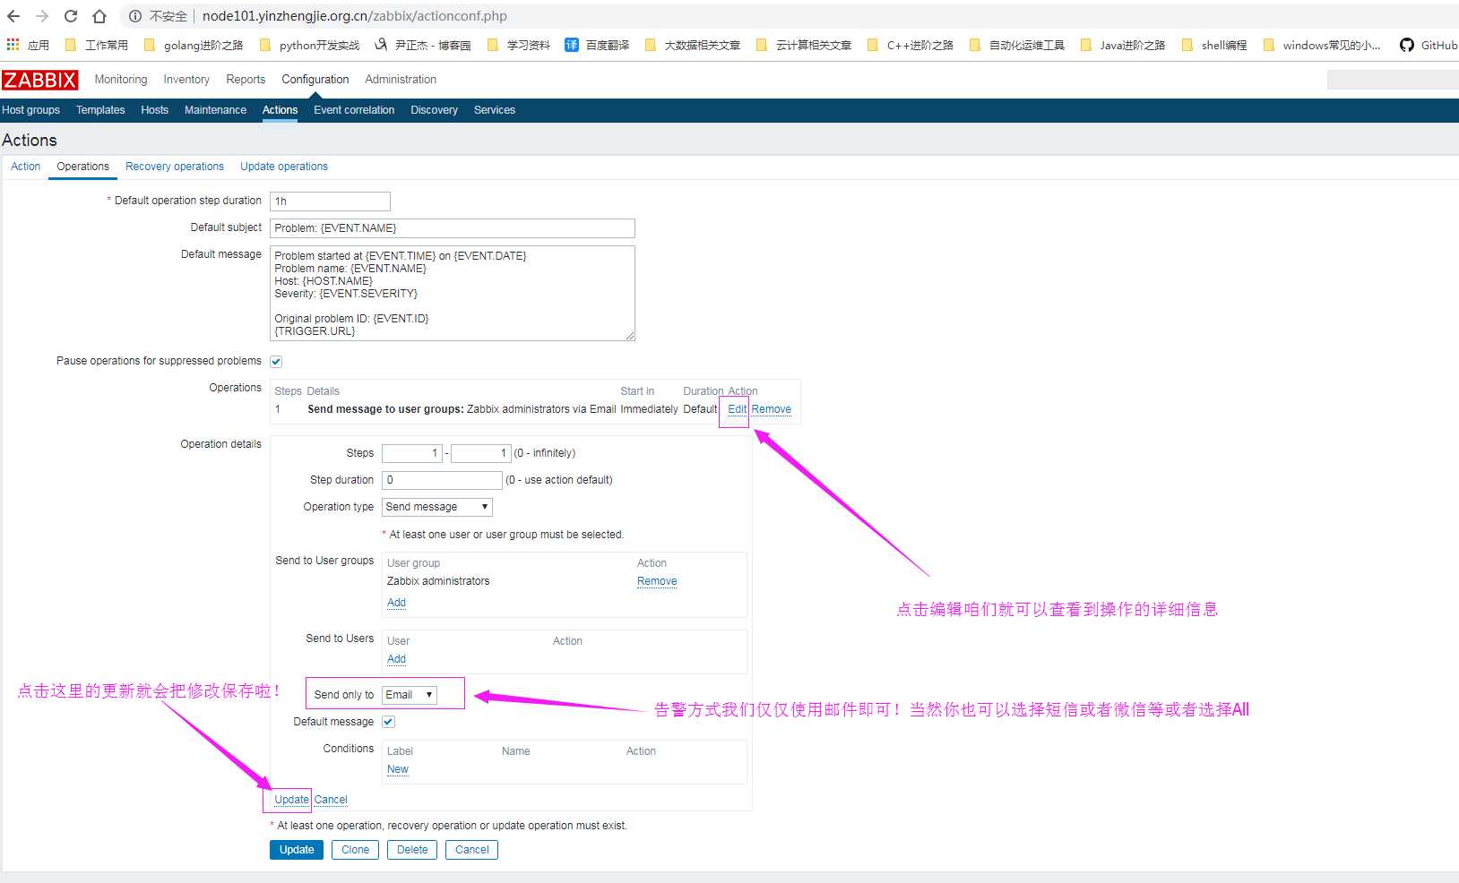This screenshot has width=1459, height=883.
Task: Go back with browser back arrow
Action: 14,16
